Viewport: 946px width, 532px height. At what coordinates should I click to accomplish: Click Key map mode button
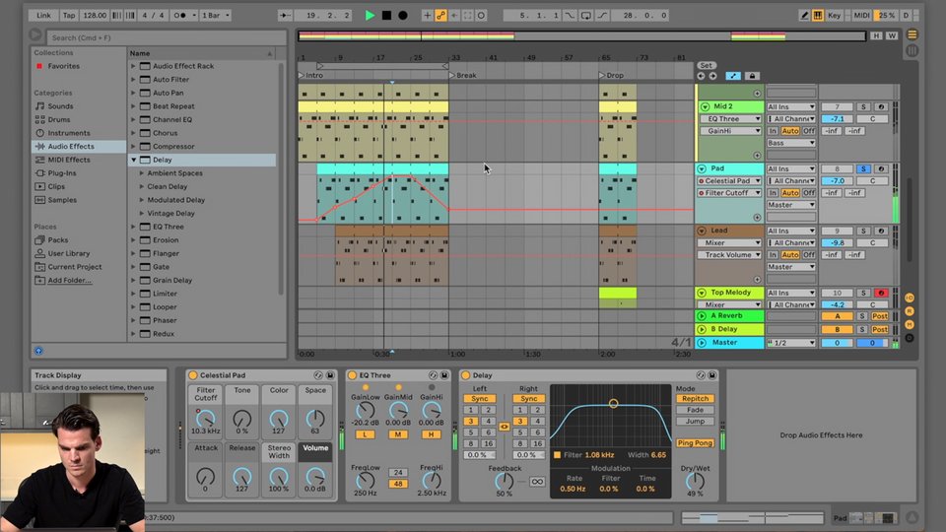click(835, 15)
